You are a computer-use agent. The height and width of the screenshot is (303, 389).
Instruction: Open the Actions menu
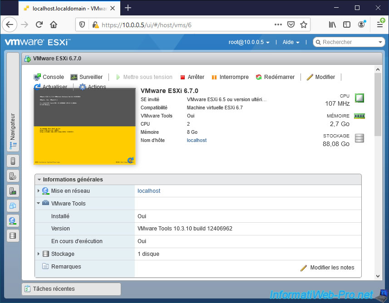pyautogui.click(x=93, y=87)
